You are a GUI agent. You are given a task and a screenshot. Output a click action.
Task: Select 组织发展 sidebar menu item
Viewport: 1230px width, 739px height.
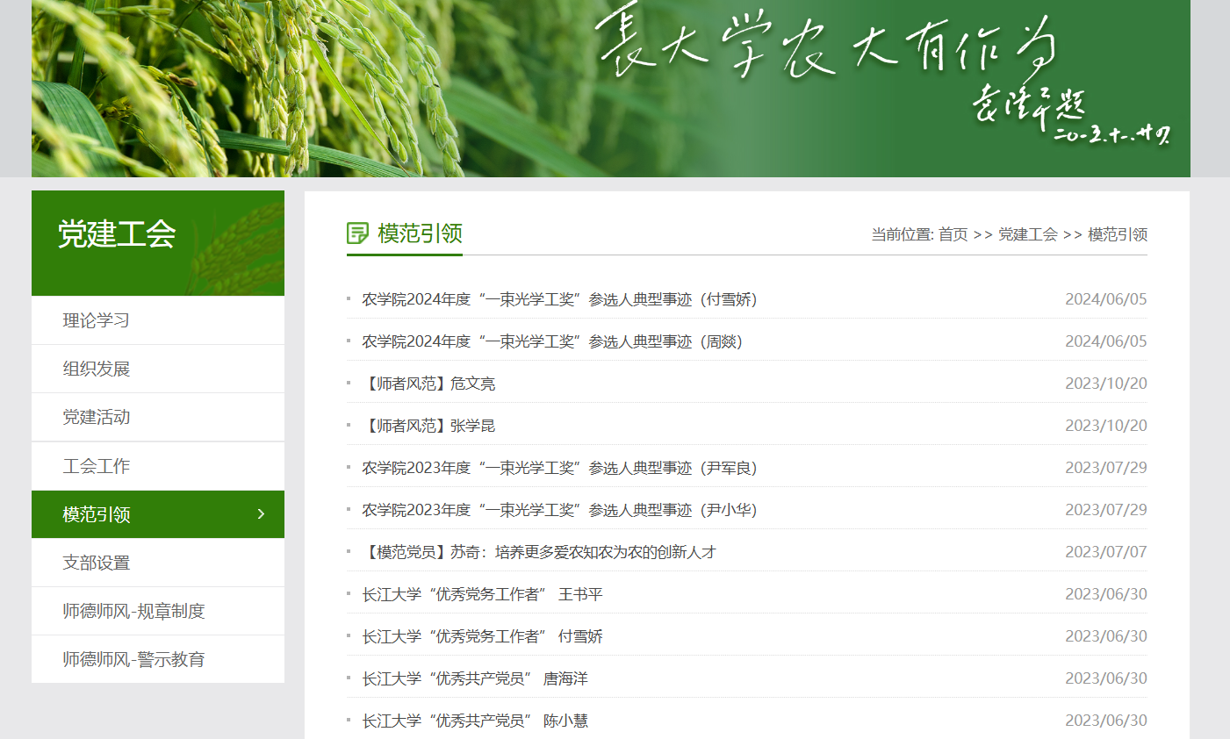[x=97, y=369]
